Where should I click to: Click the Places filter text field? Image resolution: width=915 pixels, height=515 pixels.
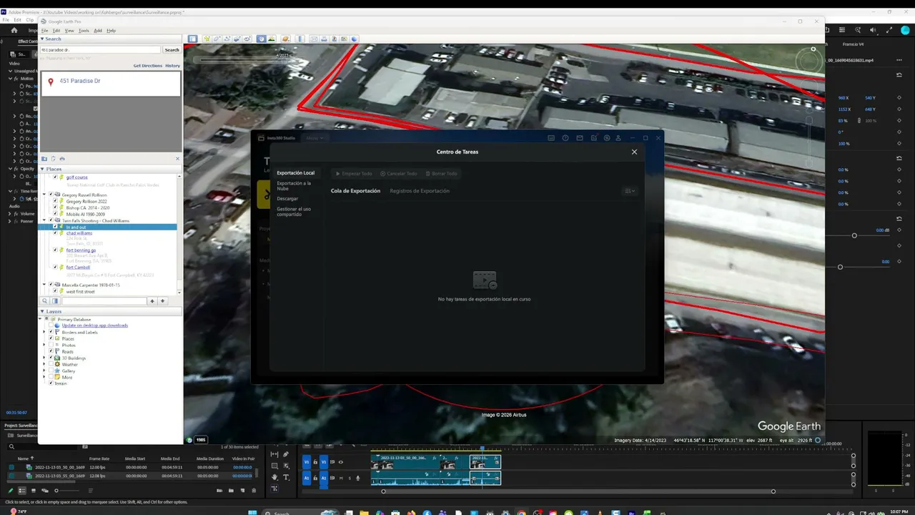[x=104, y=301]
